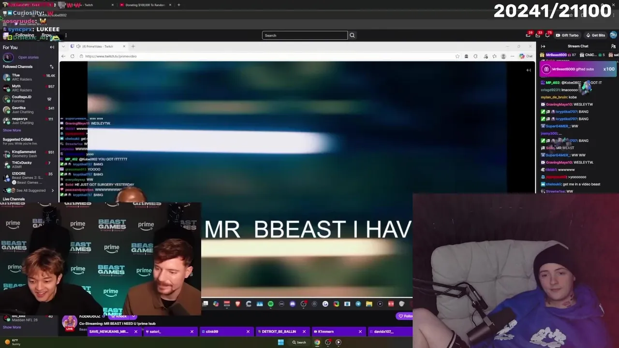
Task: Click the channel avatar with LIVE badge
Action: [x=70, y=323]
